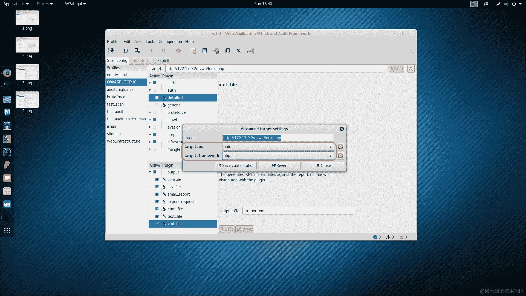Toggle the detailed auth plugin checkbox
The width and height of the screenshot is (526, 296).
(157, 98)
